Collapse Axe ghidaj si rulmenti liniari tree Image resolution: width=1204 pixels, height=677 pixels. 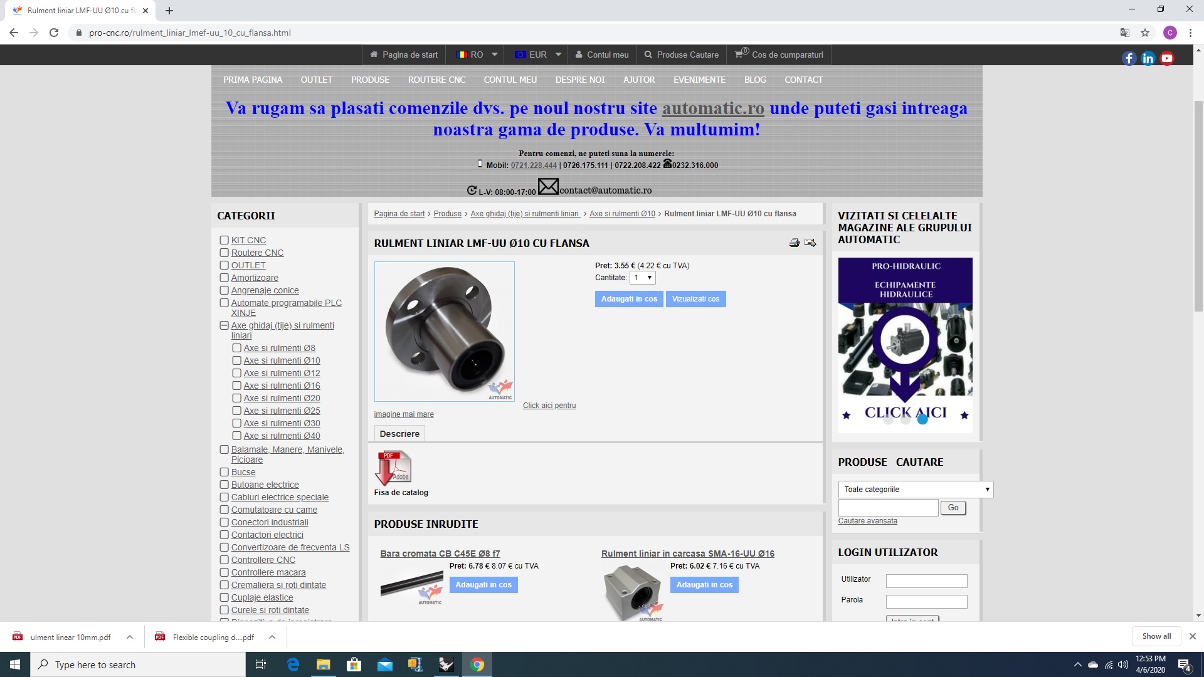[224, 325]
